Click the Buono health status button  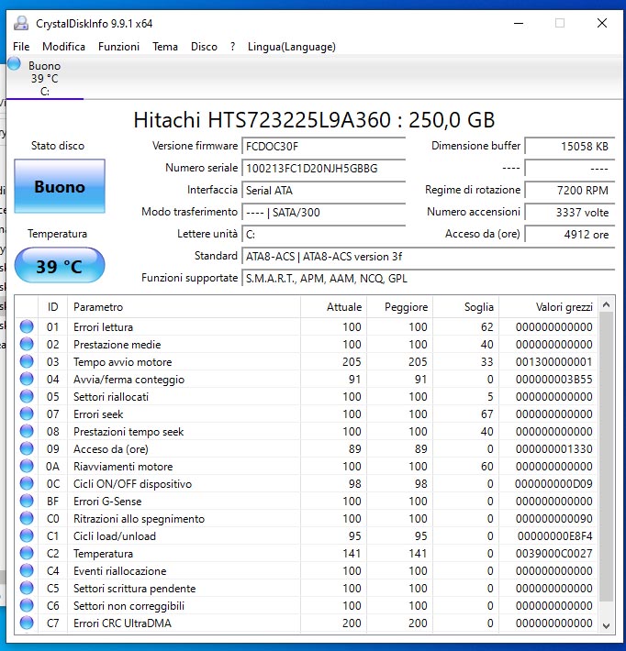pyautogui.click(x=60, y=186)
